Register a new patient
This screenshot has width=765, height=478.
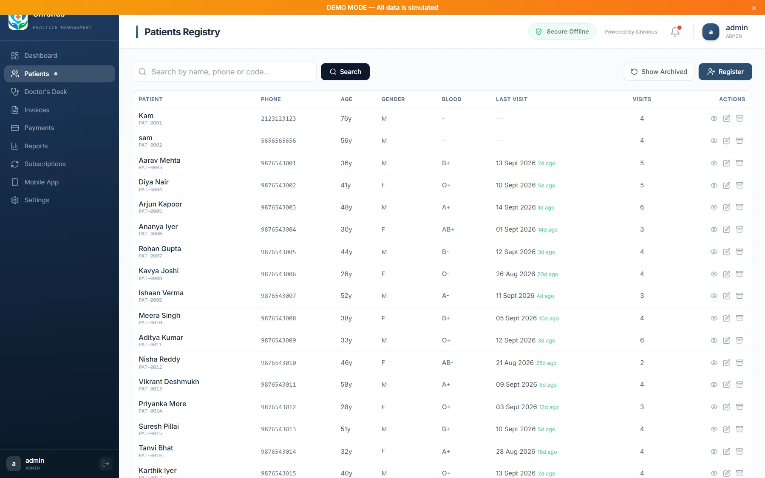click(725, 72)
